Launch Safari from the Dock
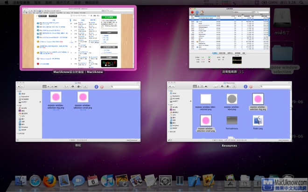The height and width of the screenshot is (192, 308). tap(35, 181)
